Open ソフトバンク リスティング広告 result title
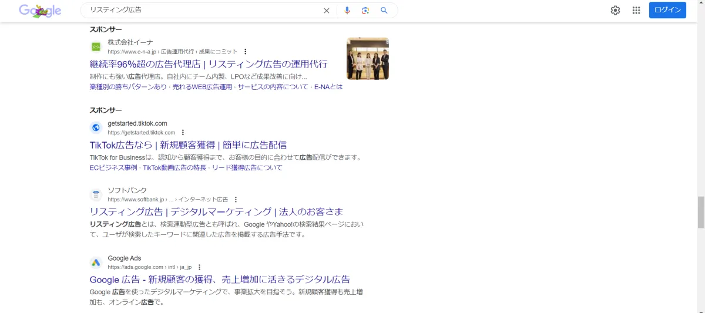 click(216, 211)
